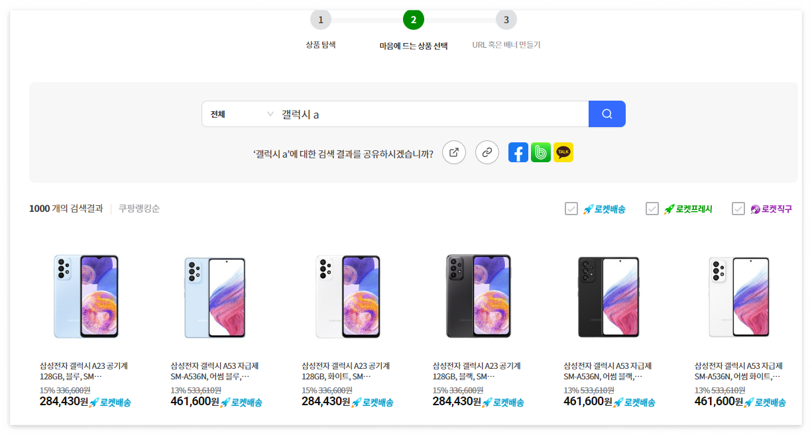The height and width of the screenshot is (435, 812).
Task: Click the Naver Band share icon
Action: (x=540, y=152)
